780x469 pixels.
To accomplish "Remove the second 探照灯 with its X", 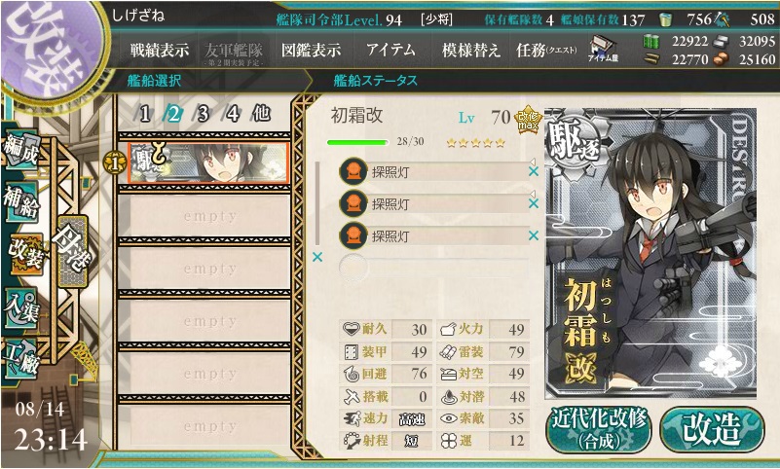I will (534, 203).
